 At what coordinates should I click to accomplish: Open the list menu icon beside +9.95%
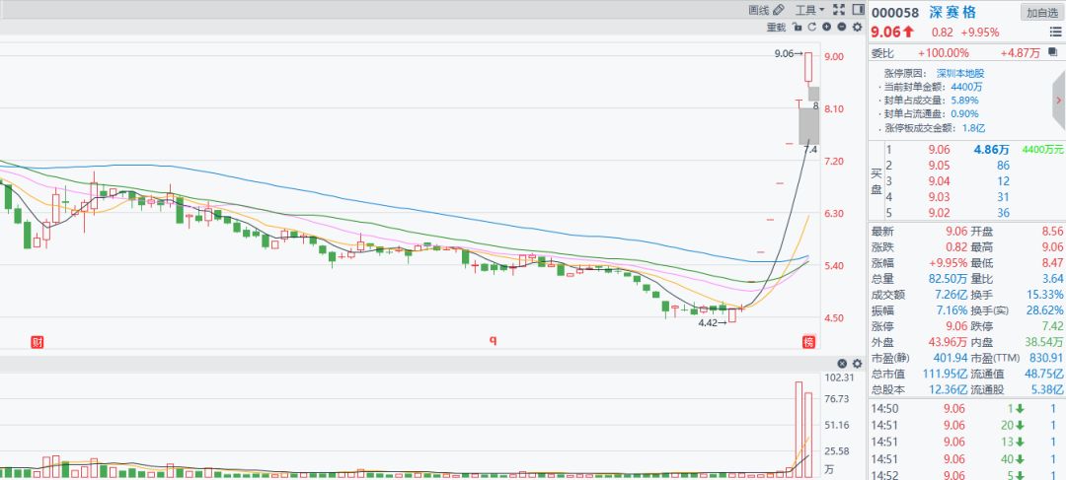(1055, 32)
